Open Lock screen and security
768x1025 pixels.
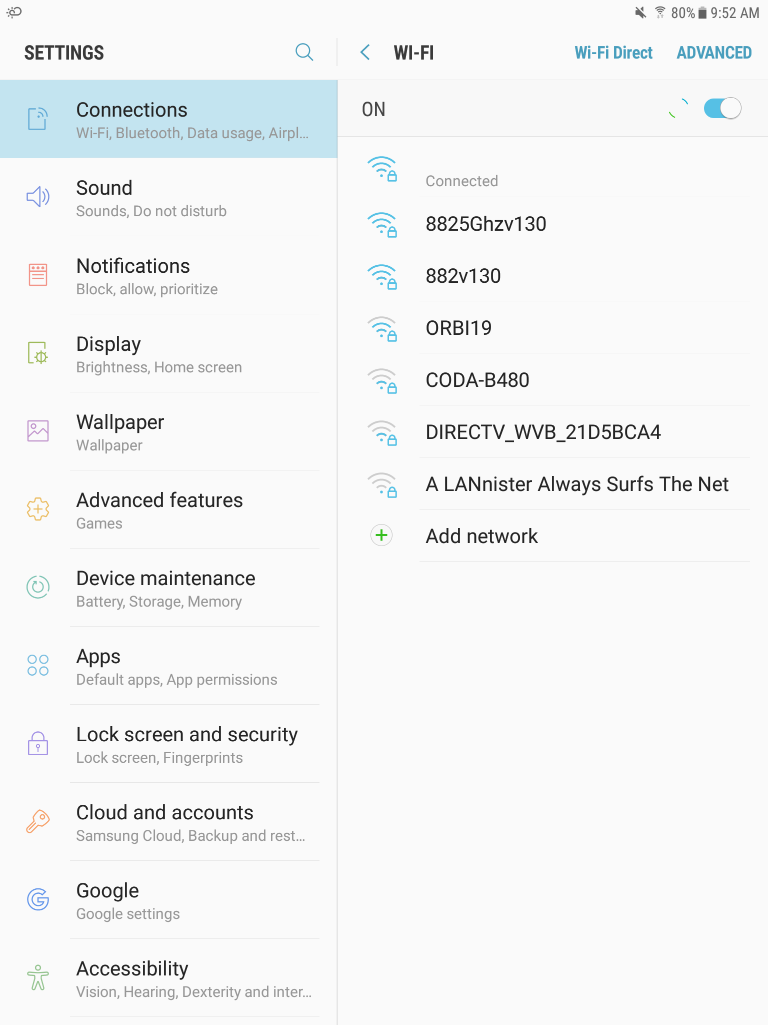tap(168, 744)
